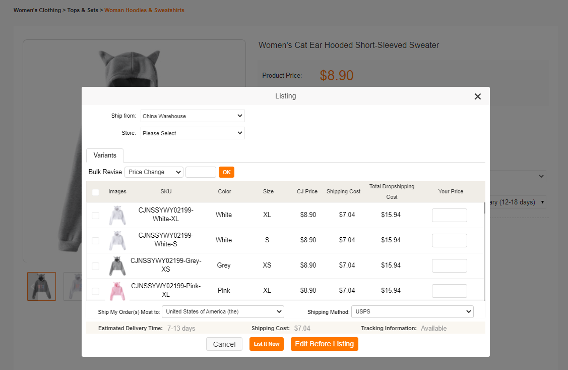Toggle the select-all checkbox in table header

(96, 192)
